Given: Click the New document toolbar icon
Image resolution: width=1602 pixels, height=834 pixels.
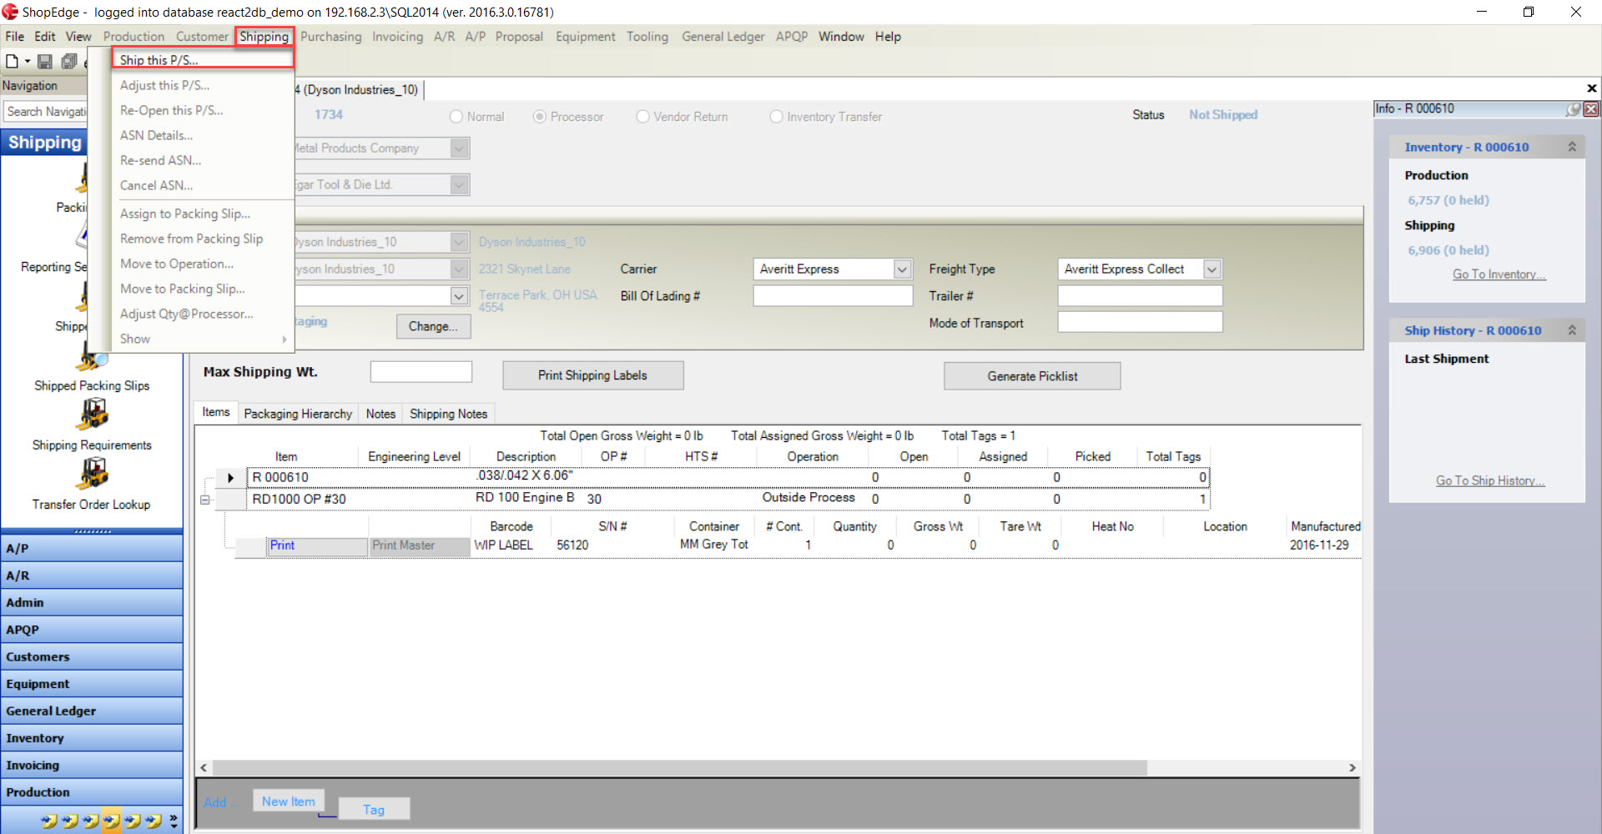Looking at the screenshot, I should pyautogui.click(x=12, y=61).
